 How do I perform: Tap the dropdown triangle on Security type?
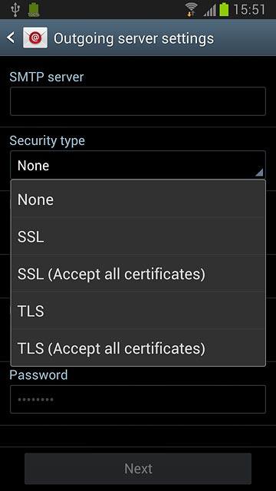tap(259, 172)
